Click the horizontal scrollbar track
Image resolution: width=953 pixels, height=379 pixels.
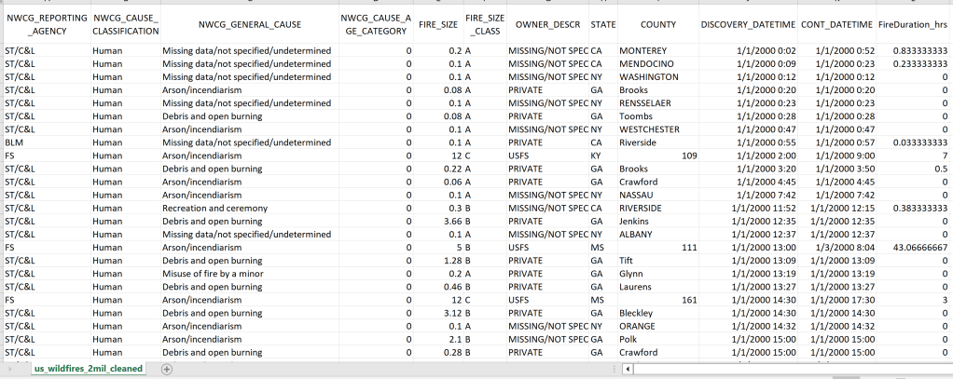click(793, 369)
